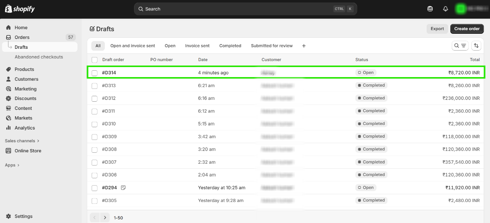Switch to the Invoice sent tab
This screenshot has height=223, width=490.
(197, 46)
